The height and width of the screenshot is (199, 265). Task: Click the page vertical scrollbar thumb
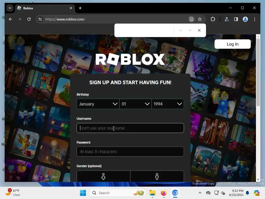(258, 72)
